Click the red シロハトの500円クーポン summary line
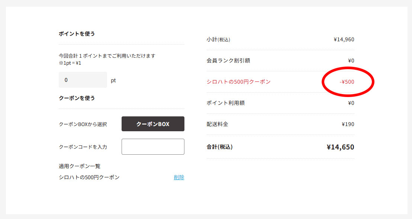The height and width of the screenshot is (219, 412). pyautogui.click(x=238, y=82)
